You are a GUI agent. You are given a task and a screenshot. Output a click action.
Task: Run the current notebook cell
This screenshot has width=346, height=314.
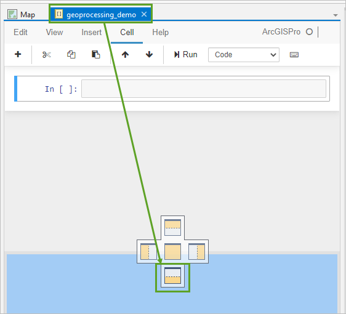pos(185,55)
